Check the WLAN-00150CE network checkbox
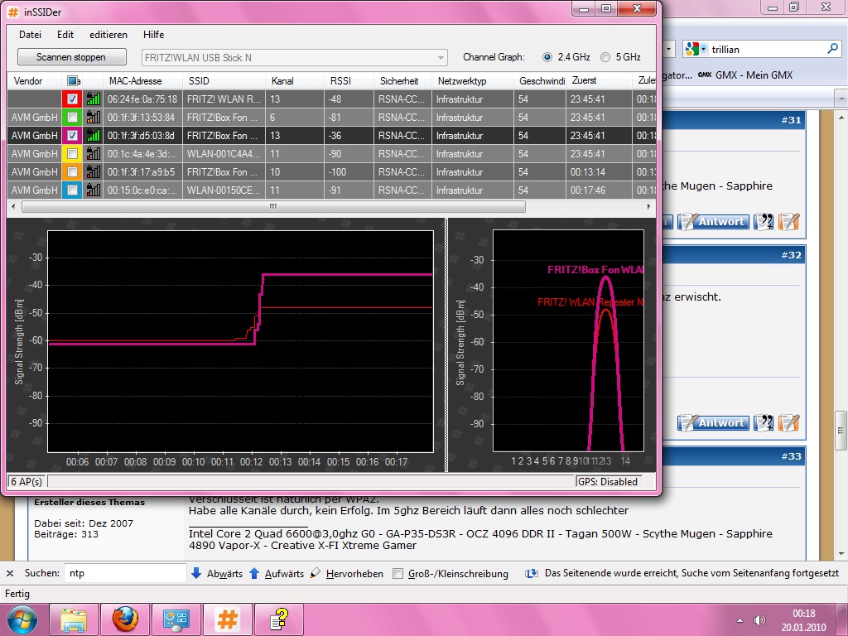This screenshot has width=848, height=636. (73, 190)
